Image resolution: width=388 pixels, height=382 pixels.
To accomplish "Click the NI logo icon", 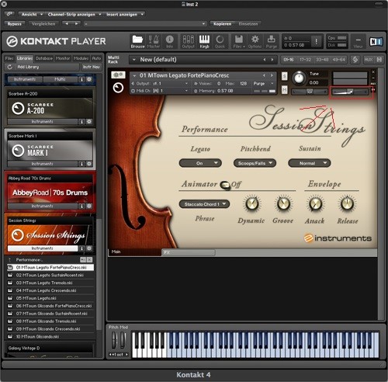I will point(376,41).
